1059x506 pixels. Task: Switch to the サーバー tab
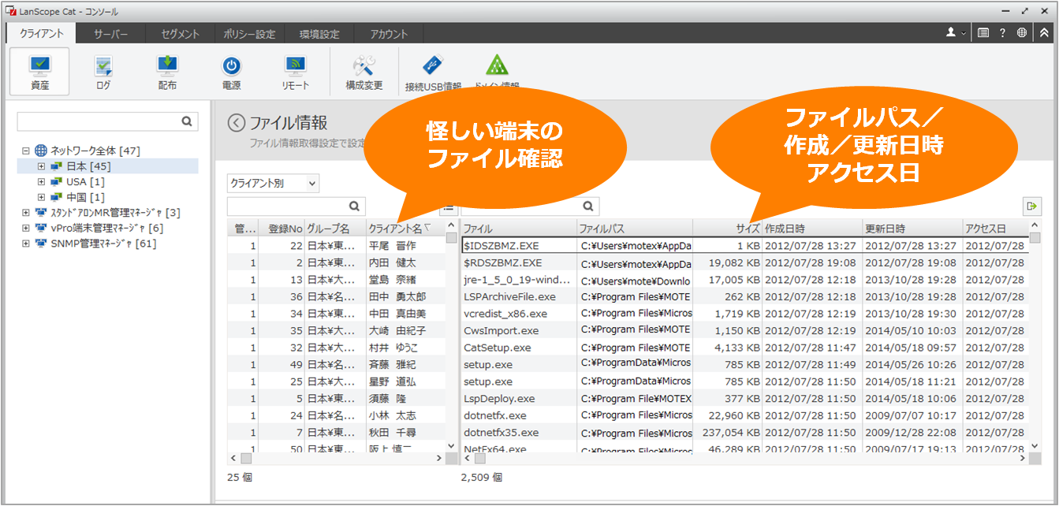[x=111, y=34]
